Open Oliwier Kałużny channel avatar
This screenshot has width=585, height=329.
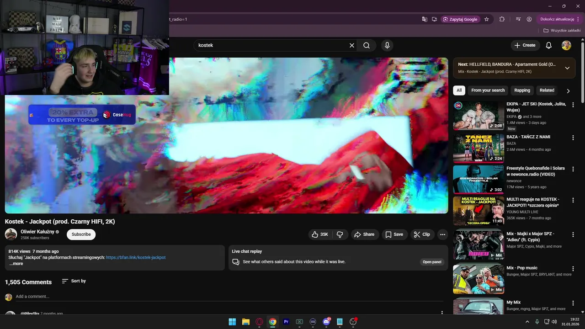coord(11,234)
